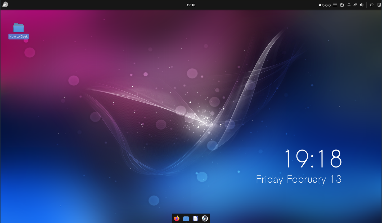Click the panel clock showing 19:18

click(191, 5)
